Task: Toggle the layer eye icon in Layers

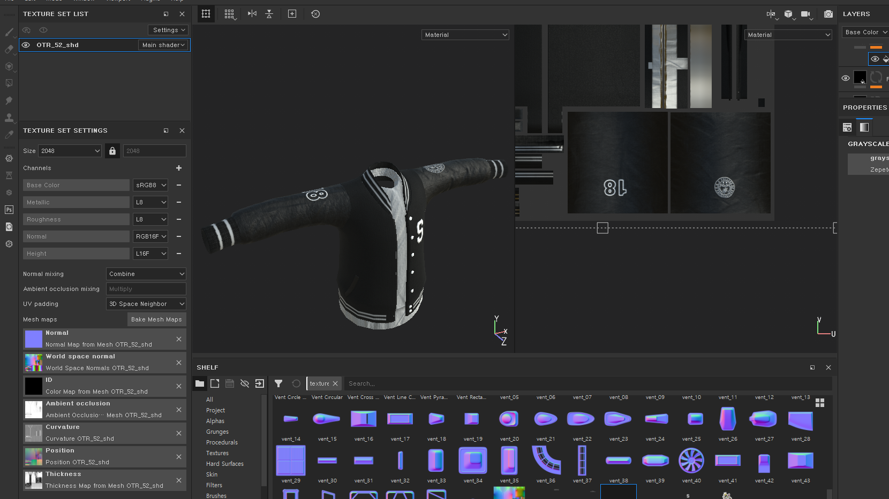Action: (x=846, y=78)
